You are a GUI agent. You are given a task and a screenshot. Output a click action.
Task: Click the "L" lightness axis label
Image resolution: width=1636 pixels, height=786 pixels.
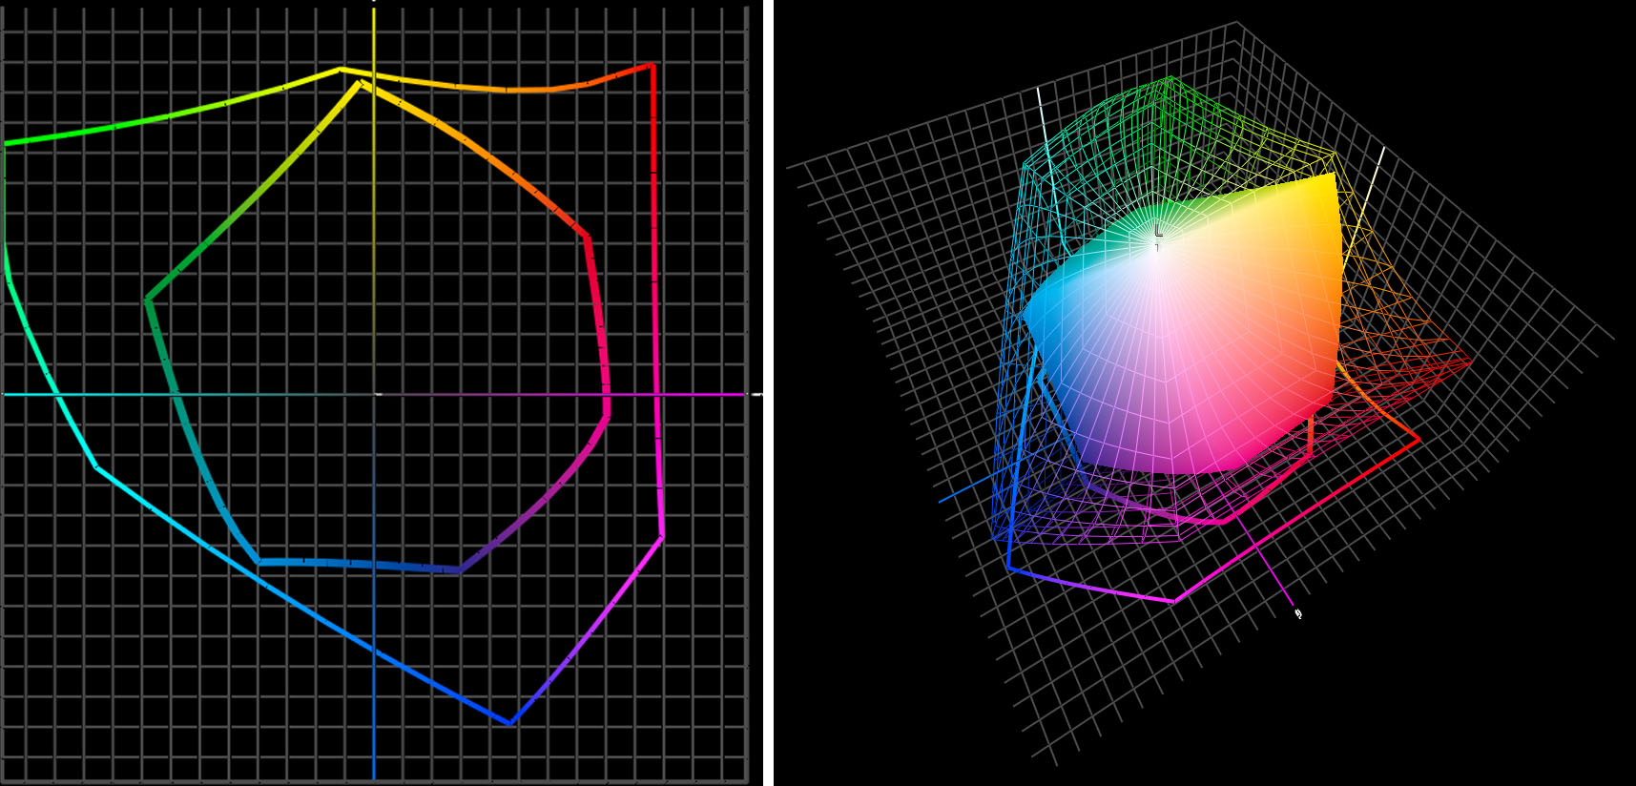point(1159,231)
